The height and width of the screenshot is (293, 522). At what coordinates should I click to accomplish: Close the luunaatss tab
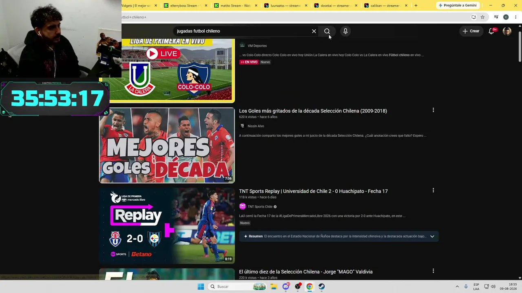coord(306,6)
